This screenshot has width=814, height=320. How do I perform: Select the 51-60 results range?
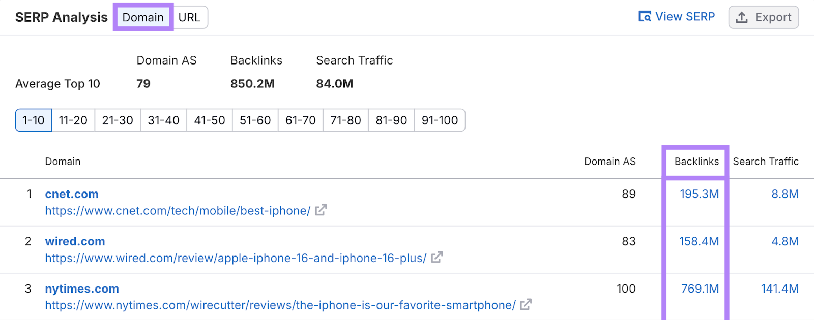pyautogui.click(x=255, y=120)
